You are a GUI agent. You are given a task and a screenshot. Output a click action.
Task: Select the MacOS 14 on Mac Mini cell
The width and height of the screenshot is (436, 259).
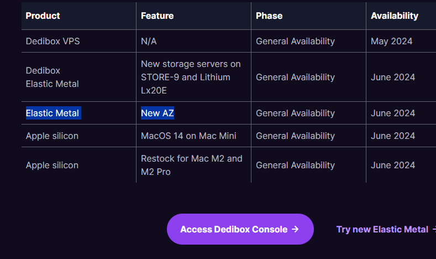tap(188, 136)
